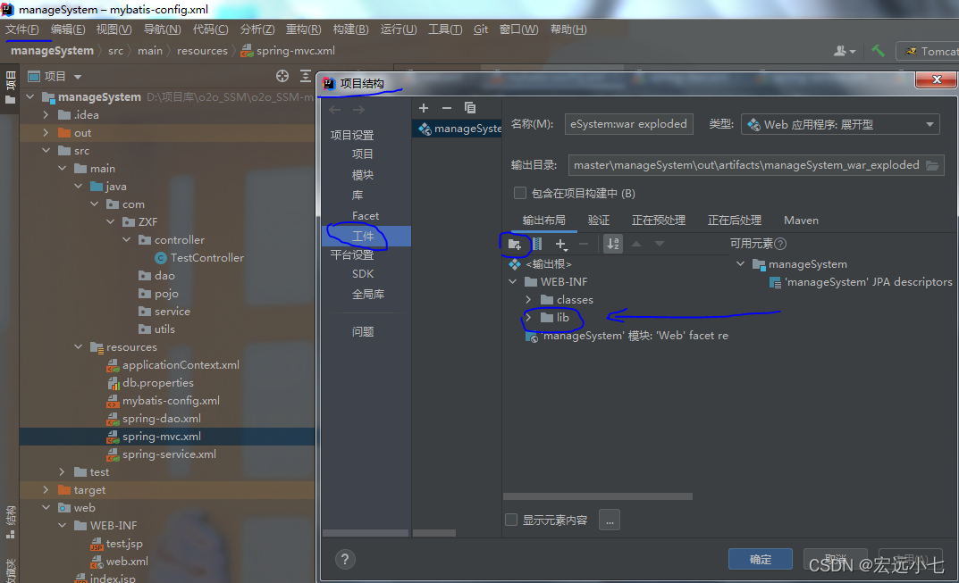Click the sort elements by name icon
959x583 pixels.
(x=613, y=244)
